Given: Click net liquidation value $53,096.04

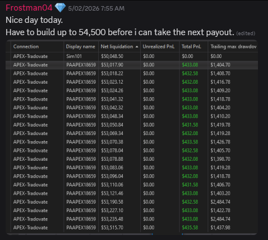Looking at the screenshot, I should pos(112,176).
